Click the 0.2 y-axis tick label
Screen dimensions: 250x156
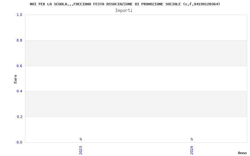(x=19, y=117)
